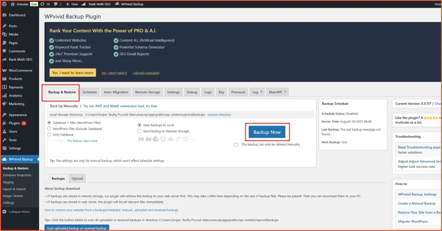Check the manual deletion only checkbox
This screenshot has height=231, width=442.
(x=236, y=144)
